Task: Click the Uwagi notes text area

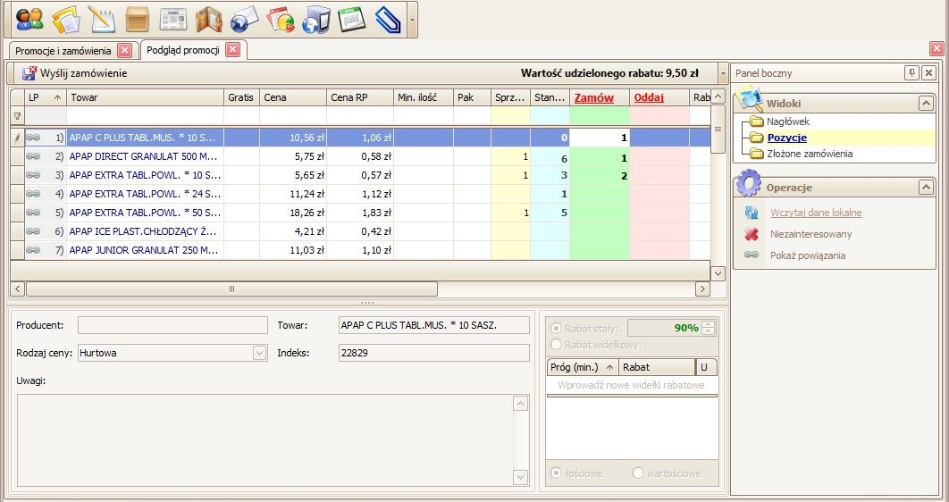Action: (x=264, y=439)
